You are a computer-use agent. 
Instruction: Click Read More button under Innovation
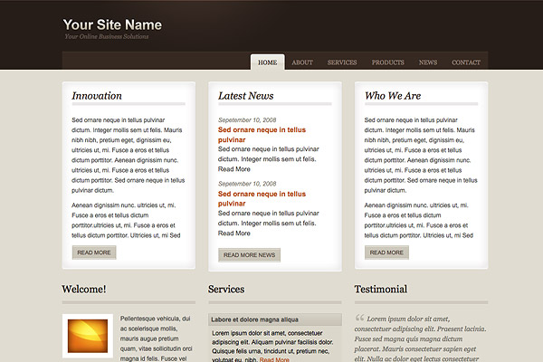[x=94, y=252]
